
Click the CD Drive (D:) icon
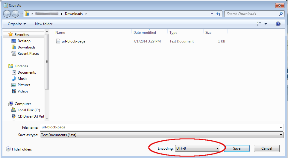(x=13, y=116)
